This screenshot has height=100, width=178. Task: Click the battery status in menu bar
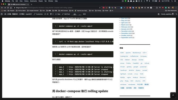tap(155, 1)
